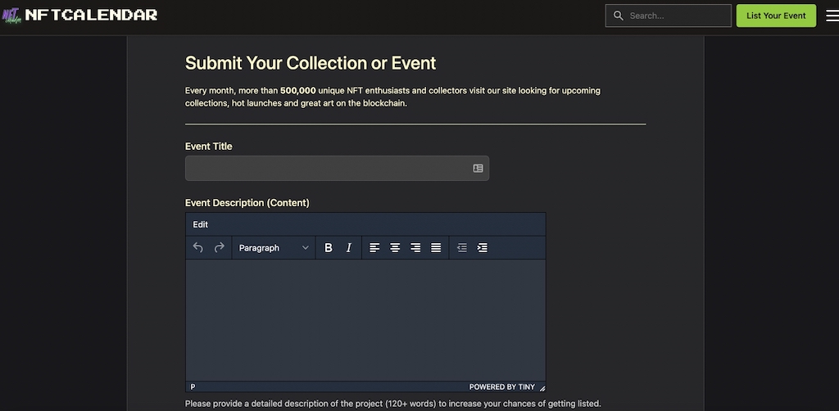
Task: Click the magnifying glass search icon
Action: [619, 16]
